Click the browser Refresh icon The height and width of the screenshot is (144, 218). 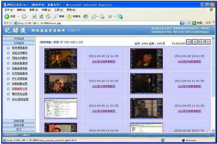click(x=41, y=16)
